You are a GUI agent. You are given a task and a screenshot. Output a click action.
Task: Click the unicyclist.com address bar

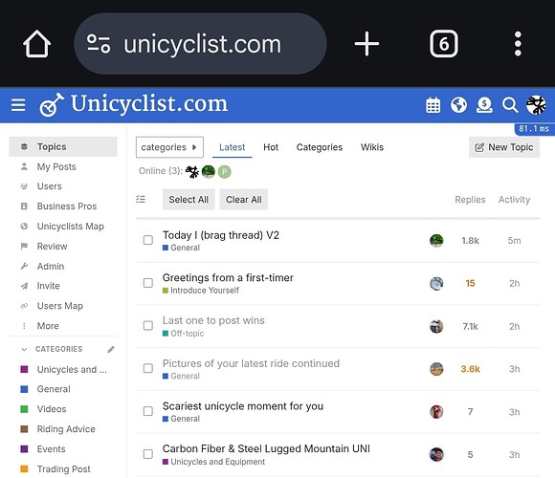tap(200, 44)
